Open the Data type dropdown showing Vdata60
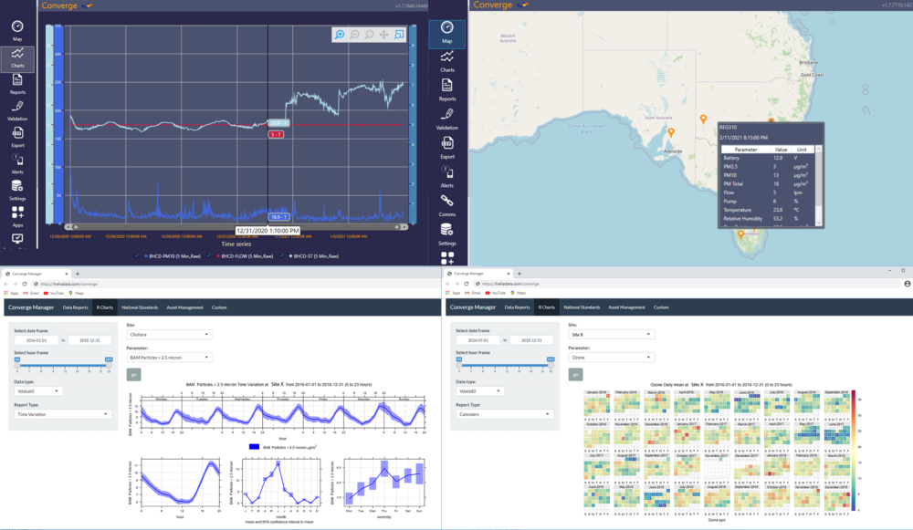The image size is (913, 530). point(38,390)
